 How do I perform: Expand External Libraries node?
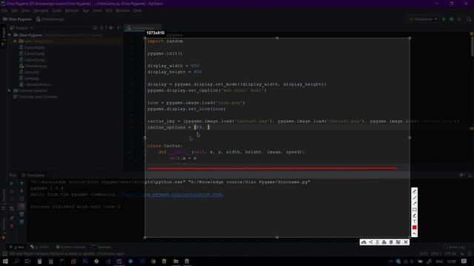(10, 90)
